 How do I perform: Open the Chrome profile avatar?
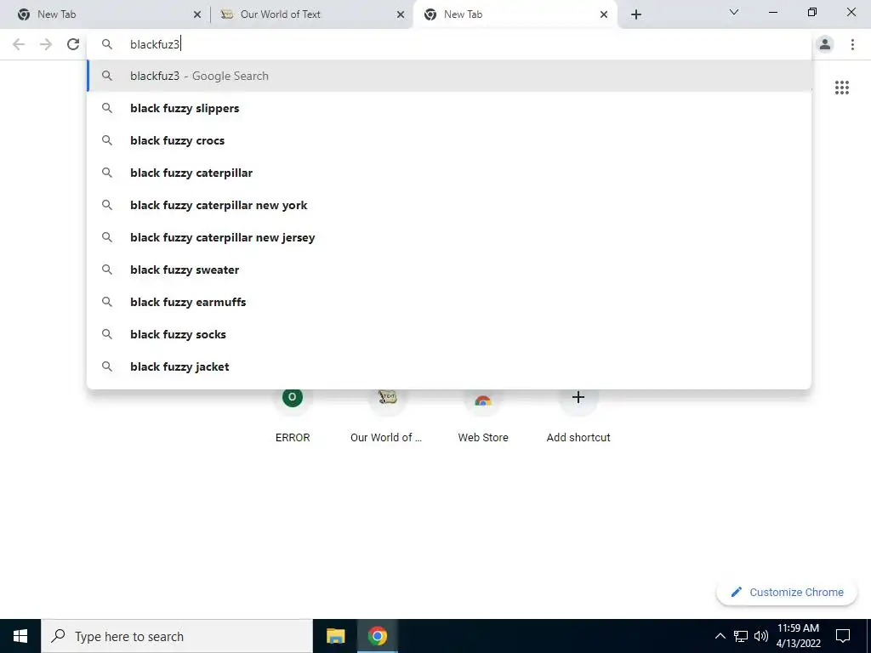[x=825, y=44]
